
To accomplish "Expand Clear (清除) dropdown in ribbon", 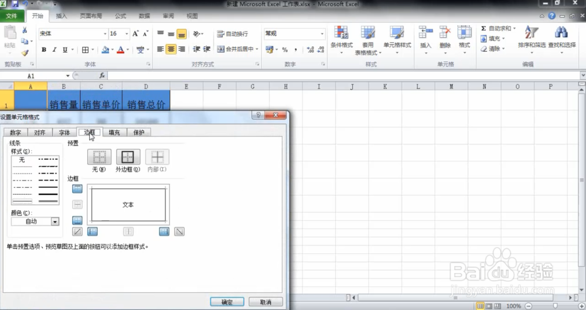I will [x=503, y=49].
